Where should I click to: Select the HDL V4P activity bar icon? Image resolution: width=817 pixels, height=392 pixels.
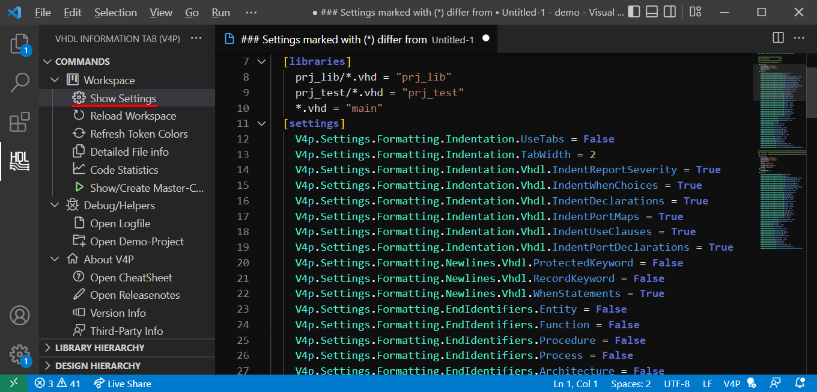[20, 161]
